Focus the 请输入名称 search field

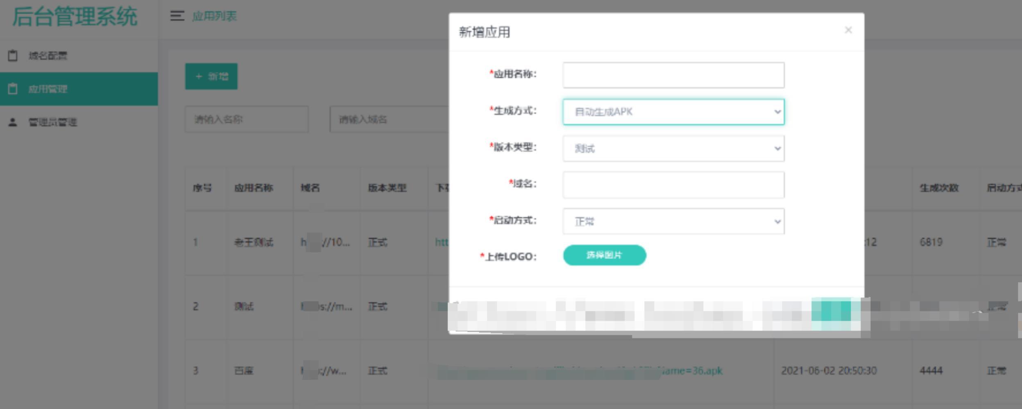[247, 119]
